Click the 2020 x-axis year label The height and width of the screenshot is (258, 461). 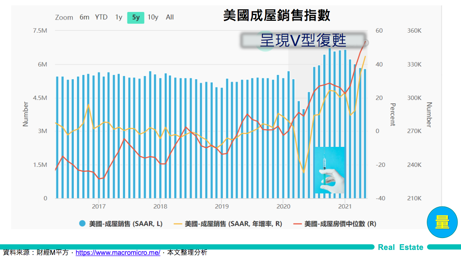pyautogui.click(x=283, y=206)
